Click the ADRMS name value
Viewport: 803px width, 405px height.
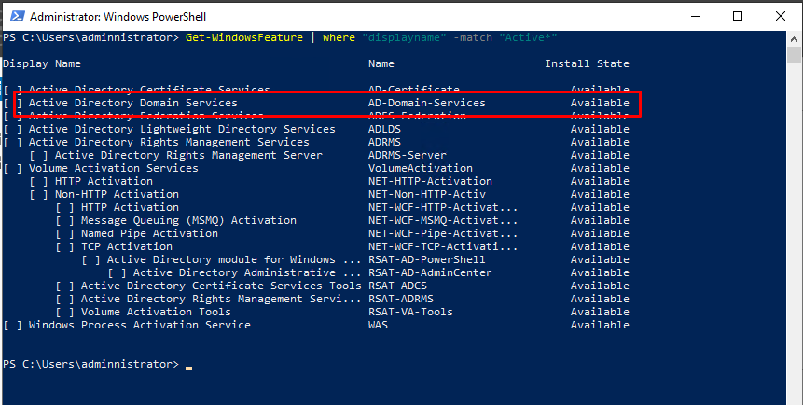click(384, 142)
